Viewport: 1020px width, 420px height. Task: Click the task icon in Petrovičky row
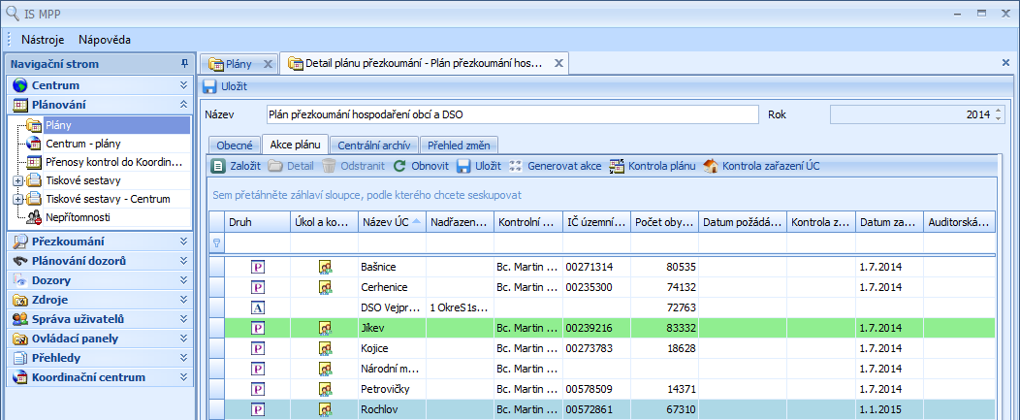tap(325, 389)
